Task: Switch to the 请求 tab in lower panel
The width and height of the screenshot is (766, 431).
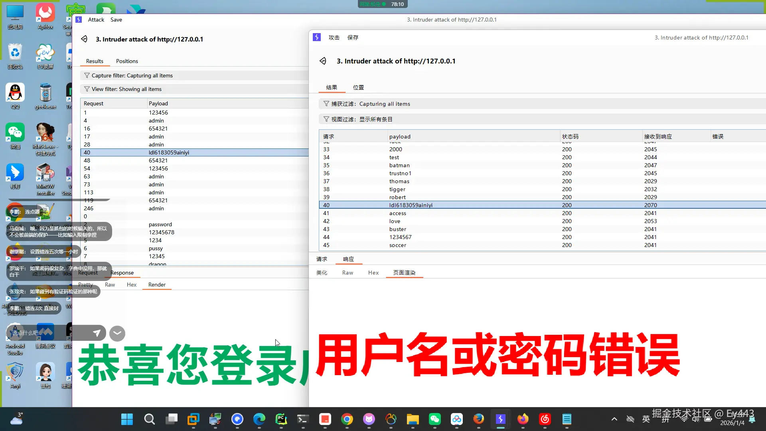Action: (322, 259)
